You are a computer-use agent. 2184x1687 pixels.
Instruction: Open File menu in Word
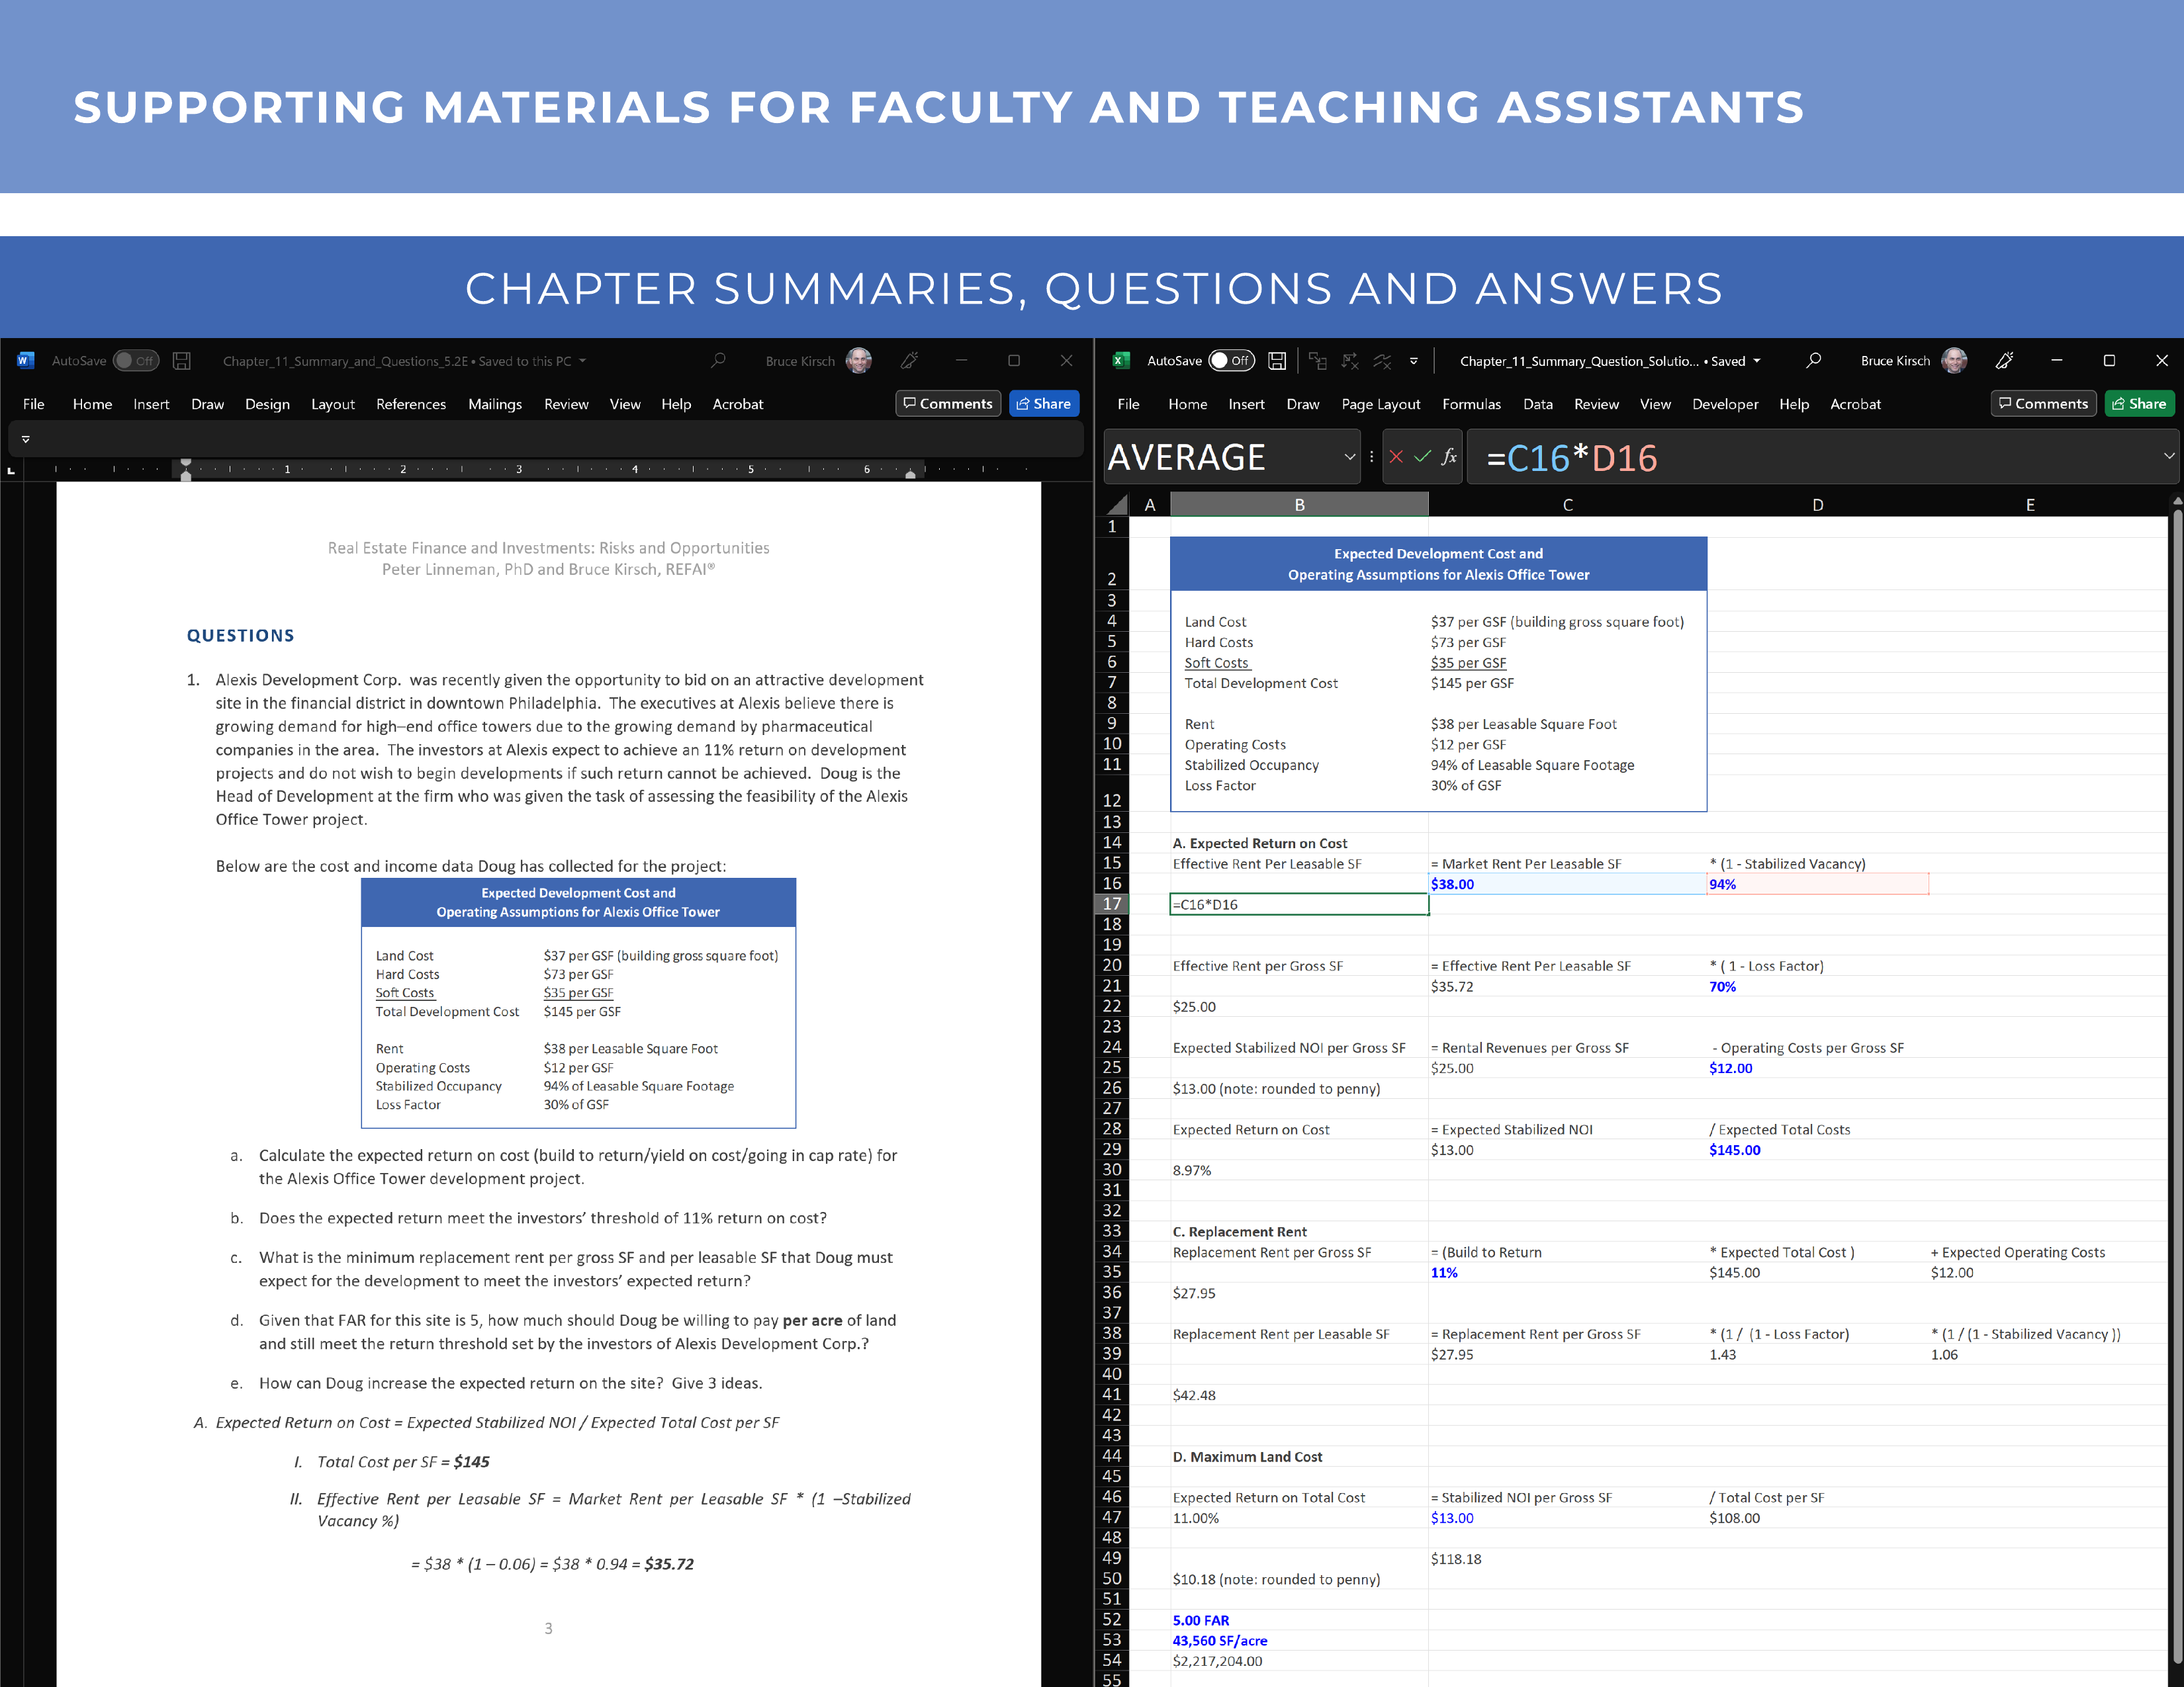(34, 404)
